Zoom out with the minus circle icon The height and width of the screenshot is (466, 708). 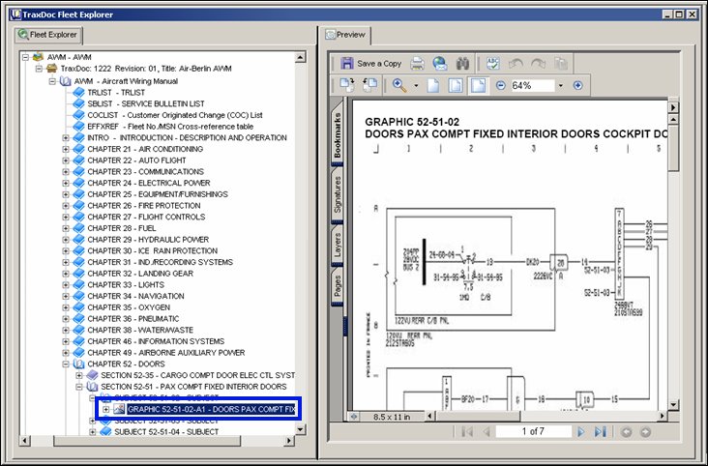tap(500, 85)
